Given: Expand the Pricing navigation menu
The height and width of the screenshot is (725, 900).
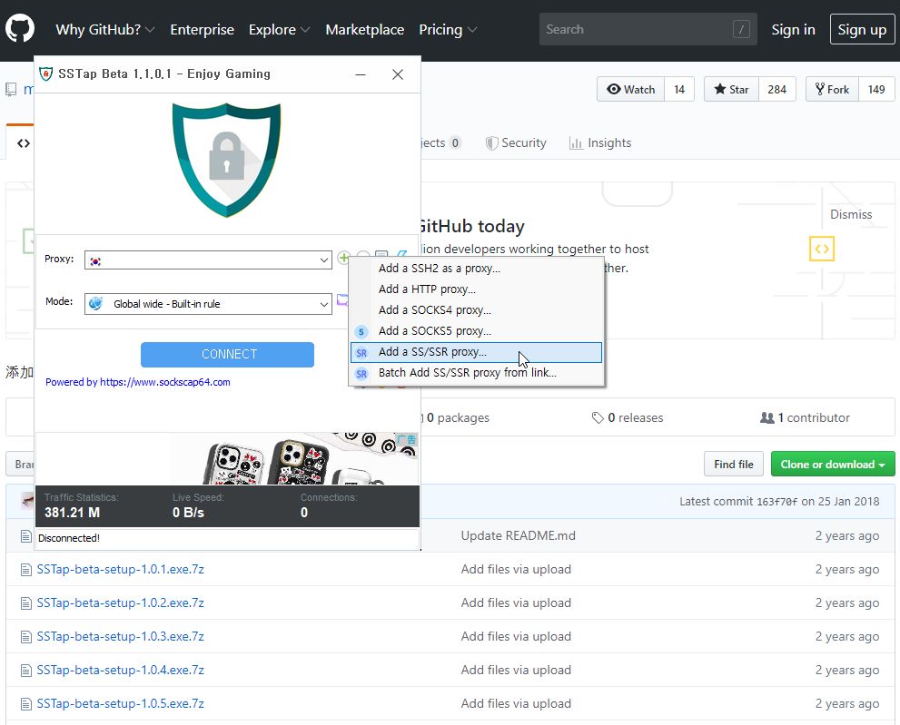Looking at the screenshot, I should point(448,30).
